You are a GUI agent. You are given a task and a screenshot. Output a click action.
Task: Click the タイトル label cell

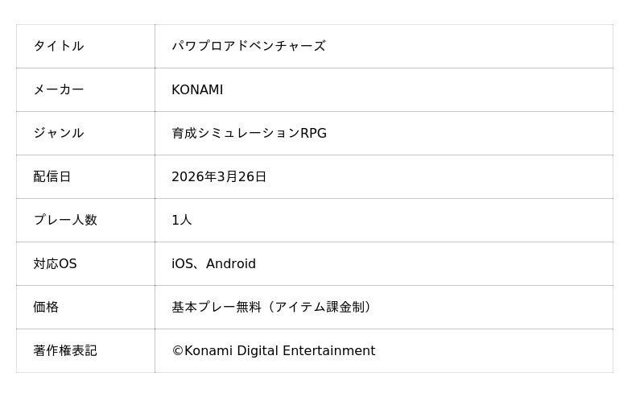pyautogui.click(x=59, y=46)
